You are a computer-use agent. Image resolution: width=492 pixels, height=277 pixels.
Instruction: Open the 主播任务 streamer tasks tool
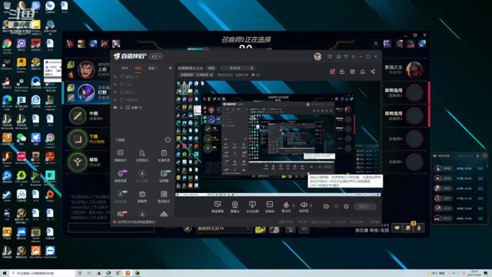click(x=164, y=156)
